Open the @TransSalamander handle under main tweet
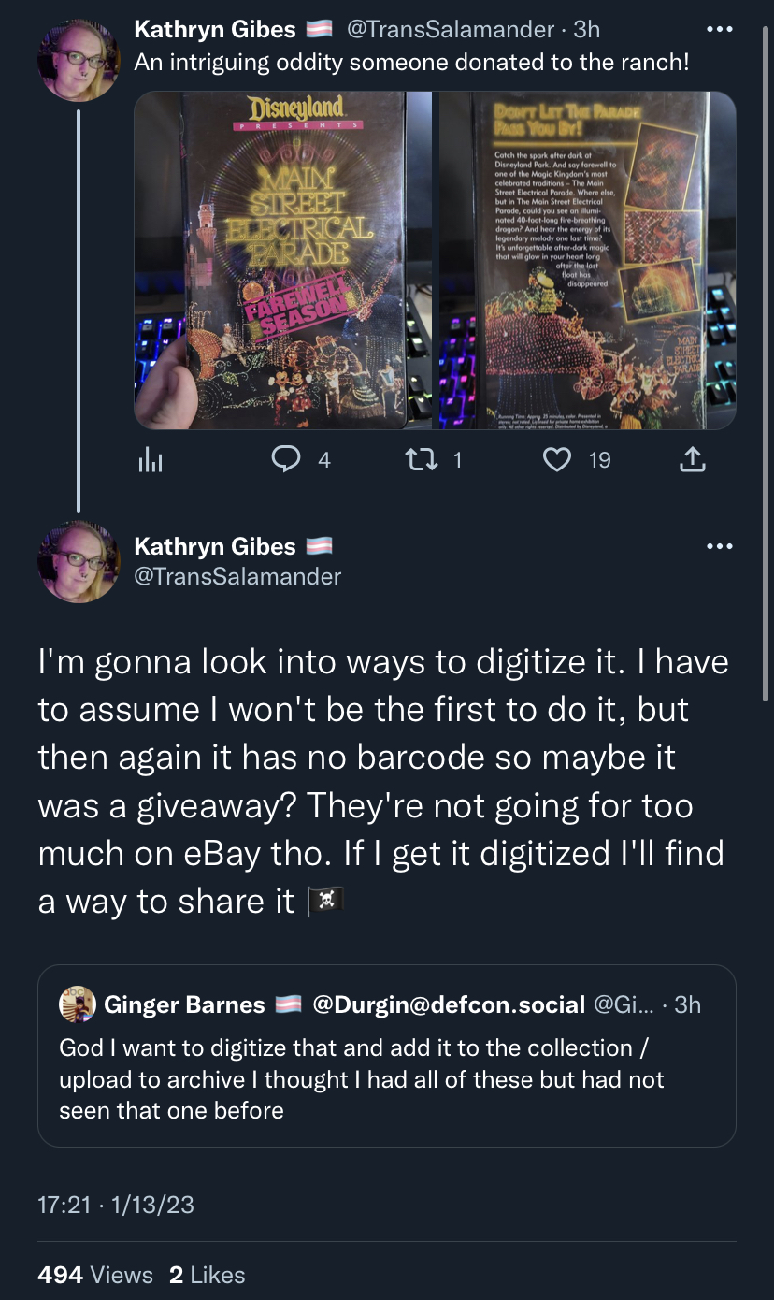Image resolution: width=774 pixels, height=1300 pixels. 238,576
